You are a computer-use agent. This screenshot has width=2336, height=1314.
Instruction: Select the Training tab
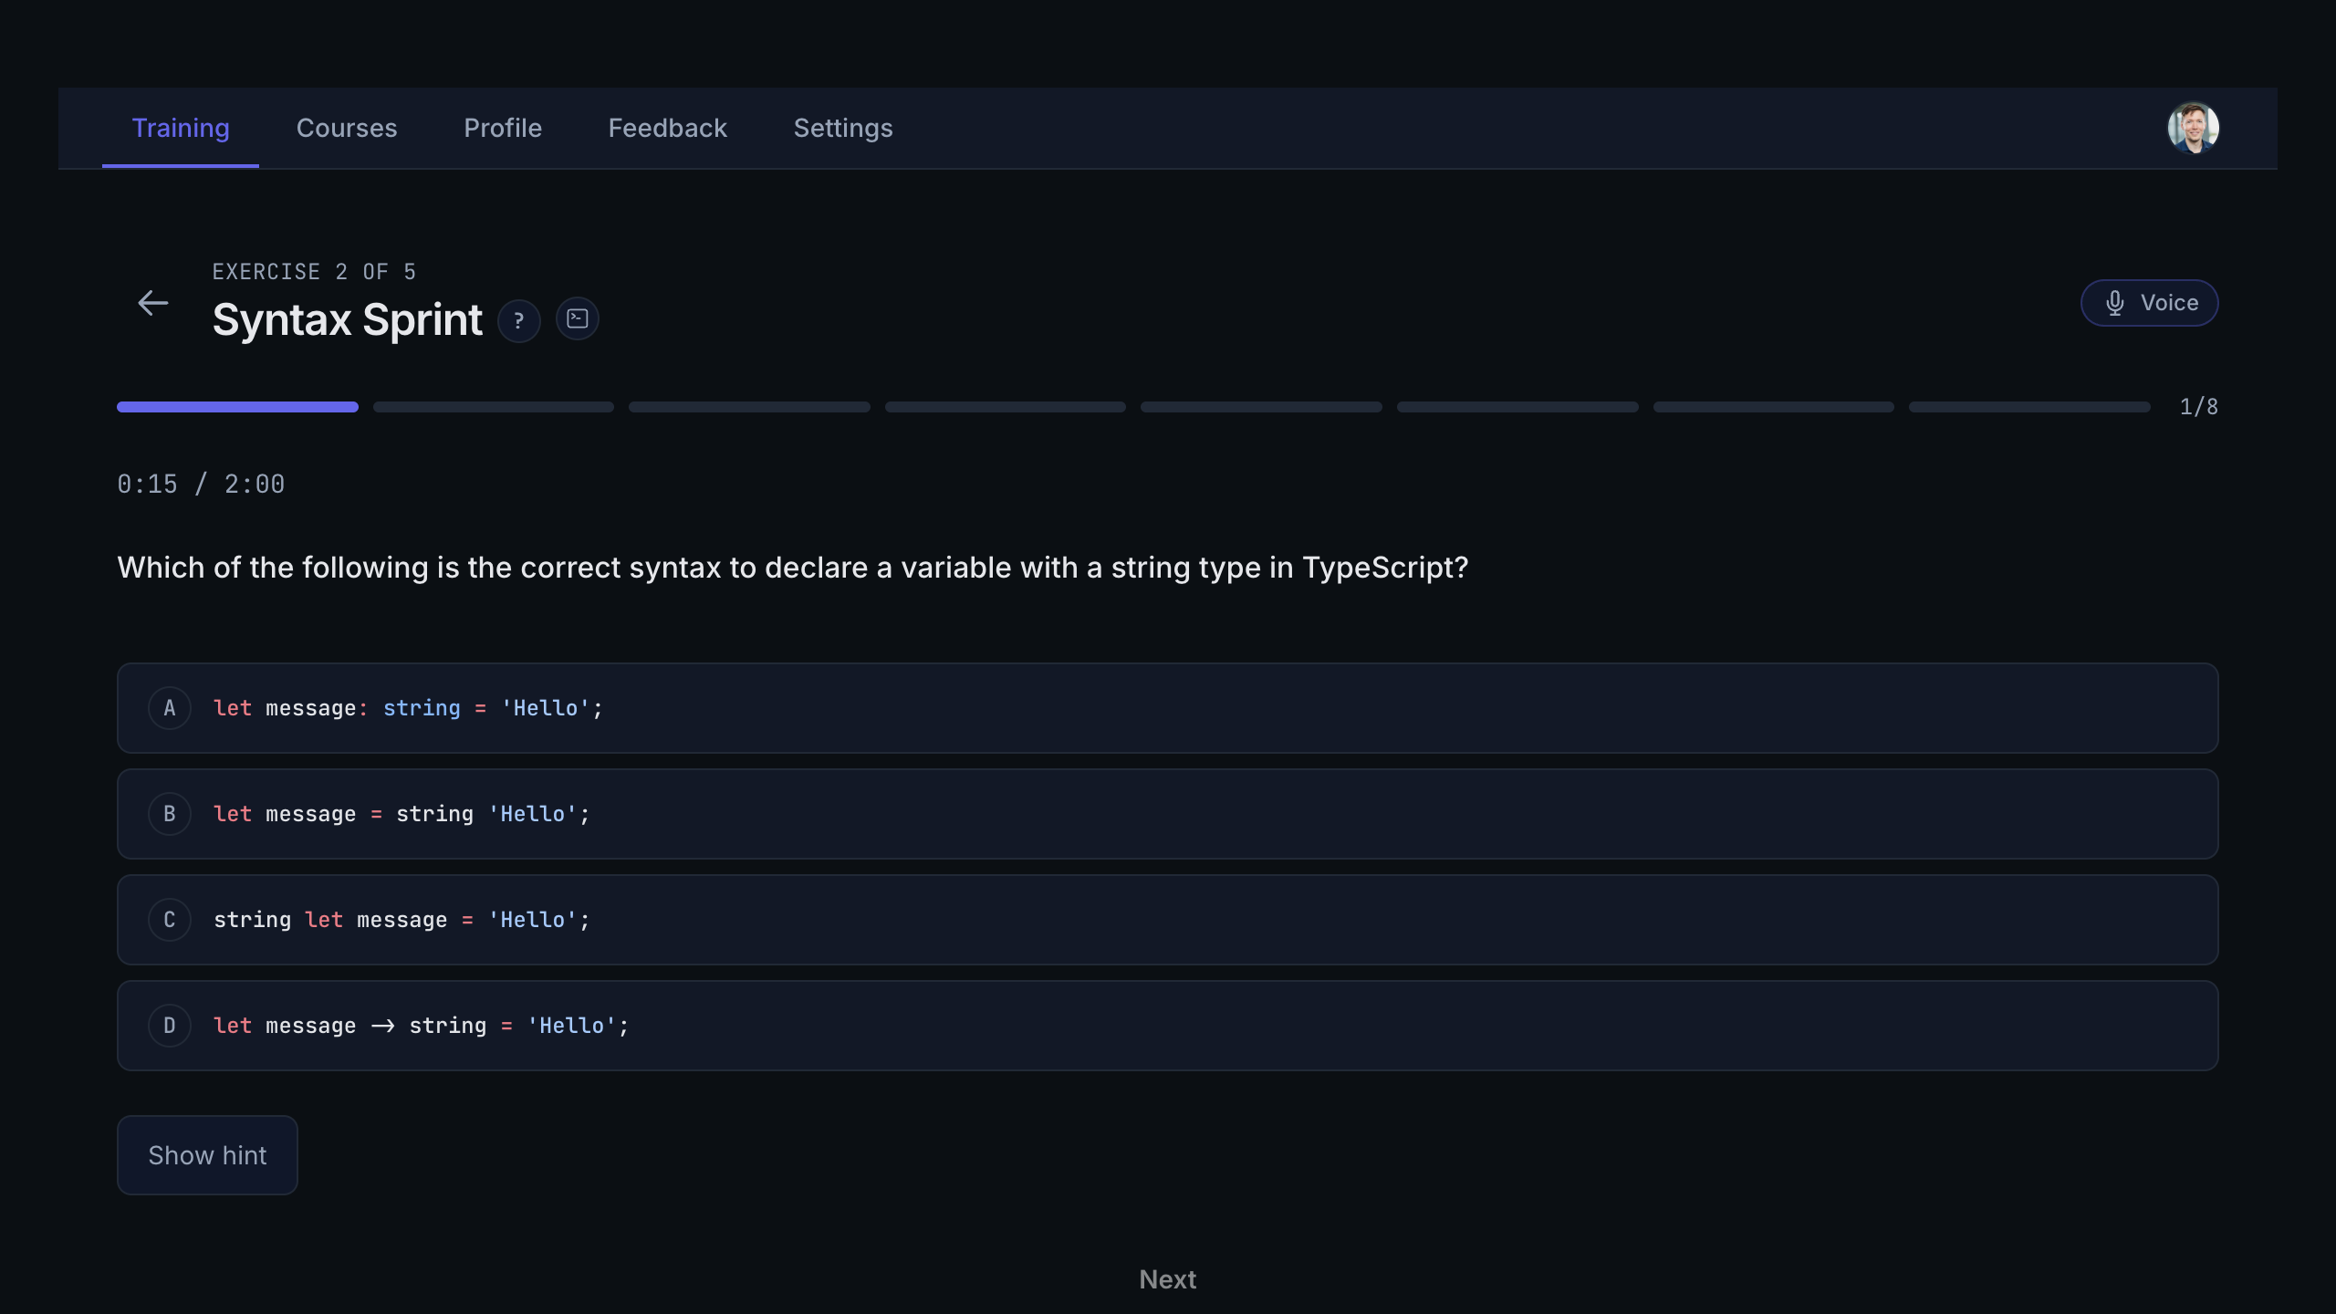(181, 128)
